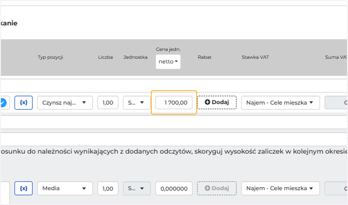Viewport: 348px width, 205px height.
Task: Open the Media position type dropdown
Action: (x=65, y=188)
